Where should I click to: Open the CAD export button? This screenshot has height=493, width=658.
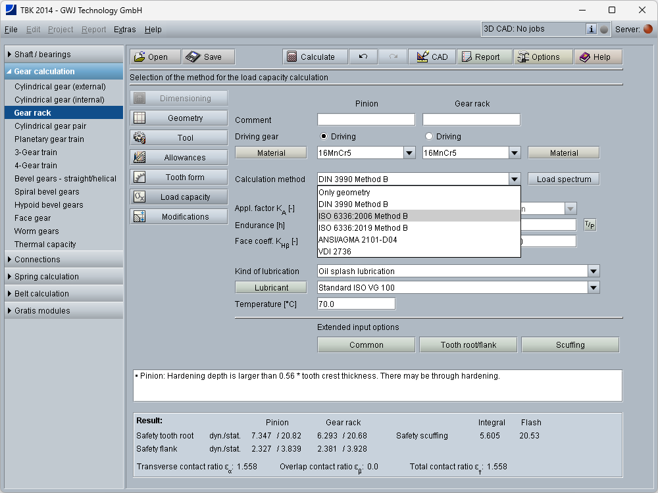[x=432, y=57]
